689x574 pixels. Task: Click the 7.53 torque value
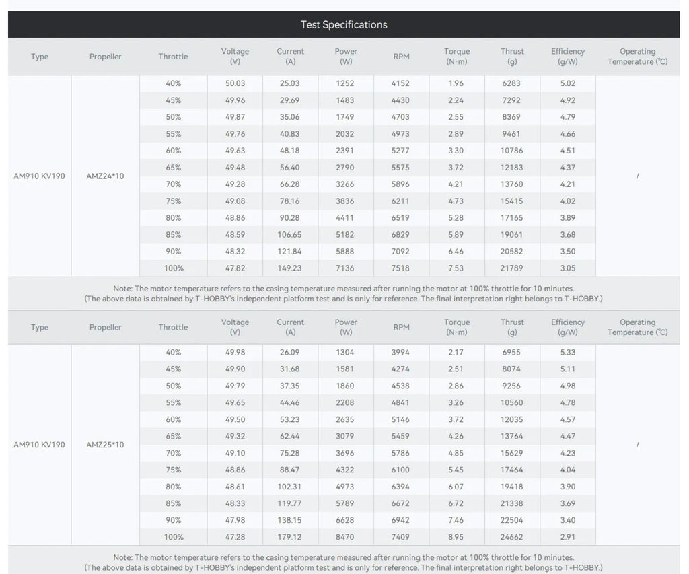456,268
